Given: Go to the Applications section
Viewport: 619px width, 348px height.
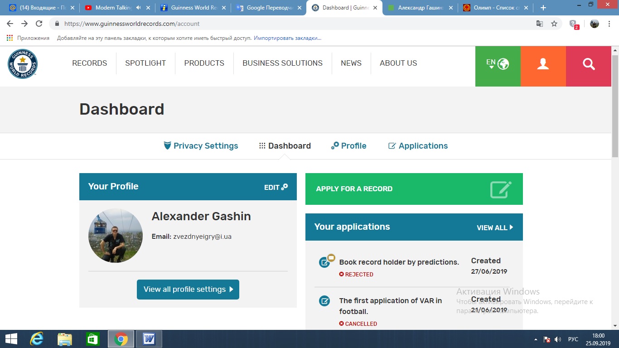Looking at the screenshot, I should point(418,146).
